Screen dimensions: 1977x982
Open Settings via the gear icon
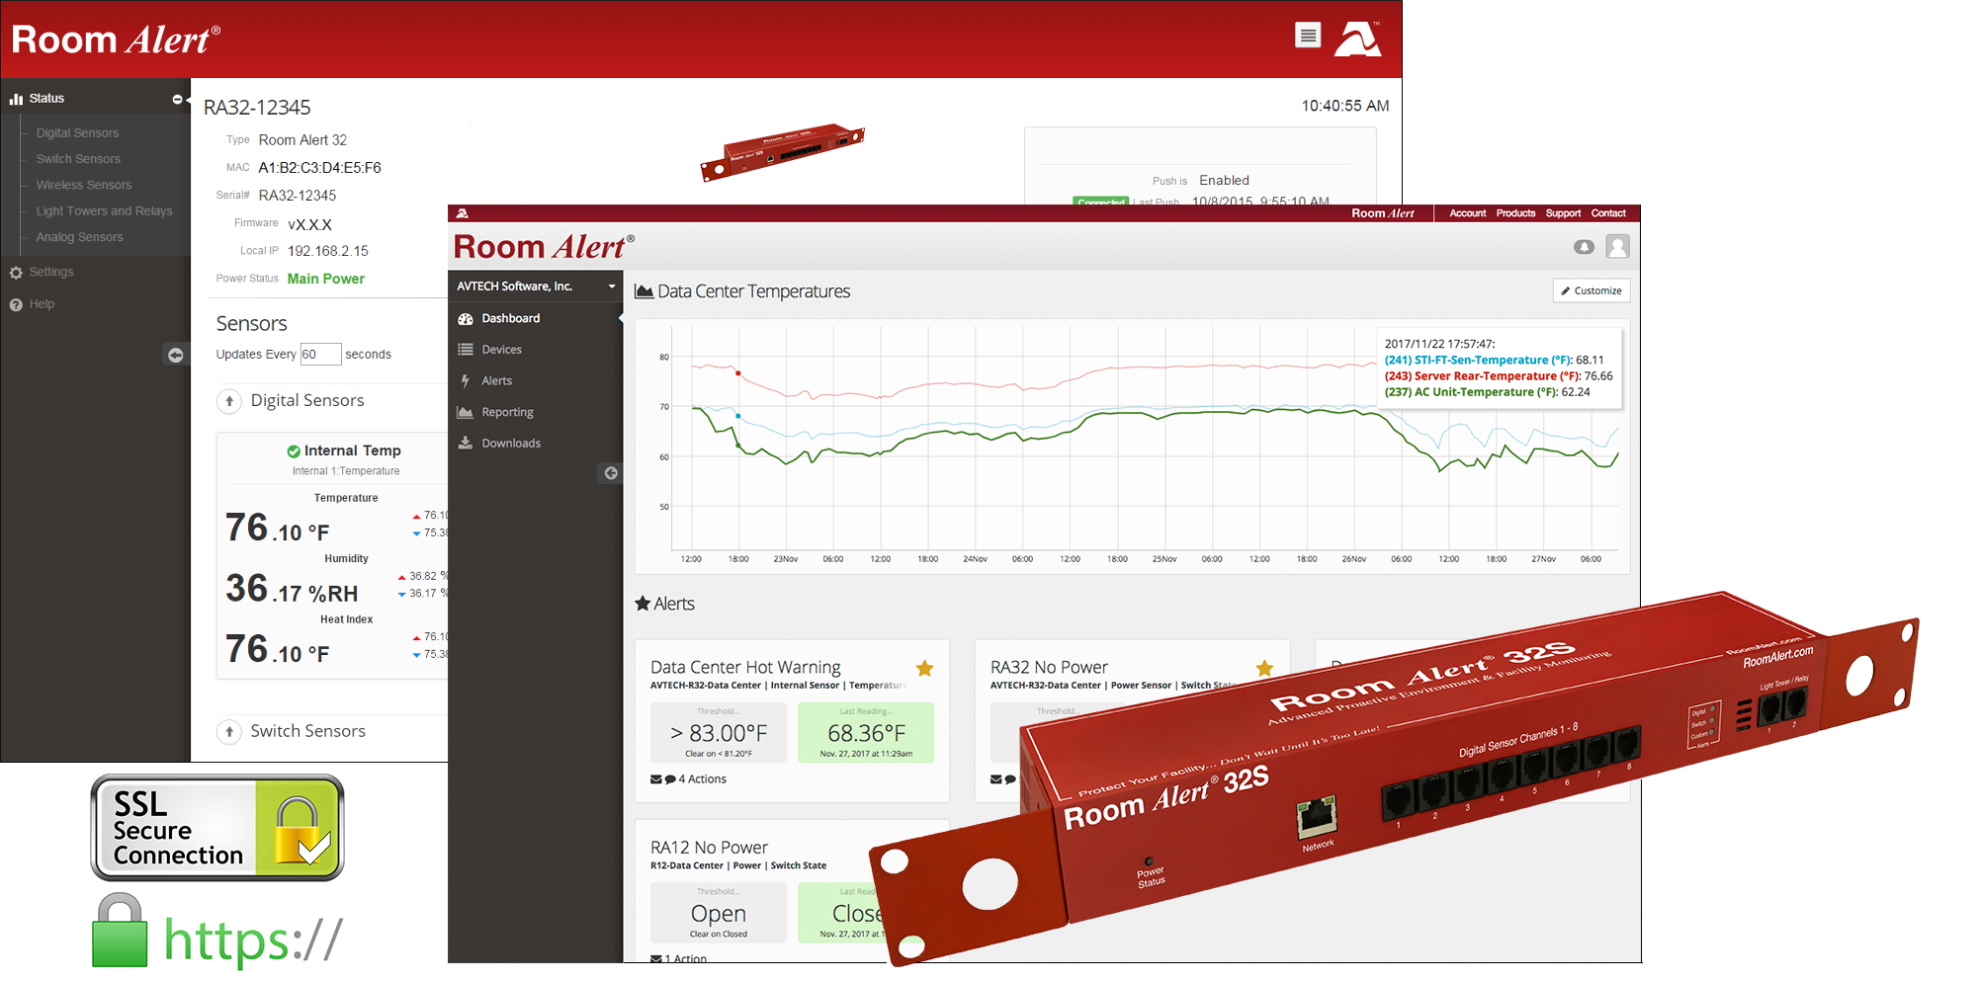tap(16, 273)
